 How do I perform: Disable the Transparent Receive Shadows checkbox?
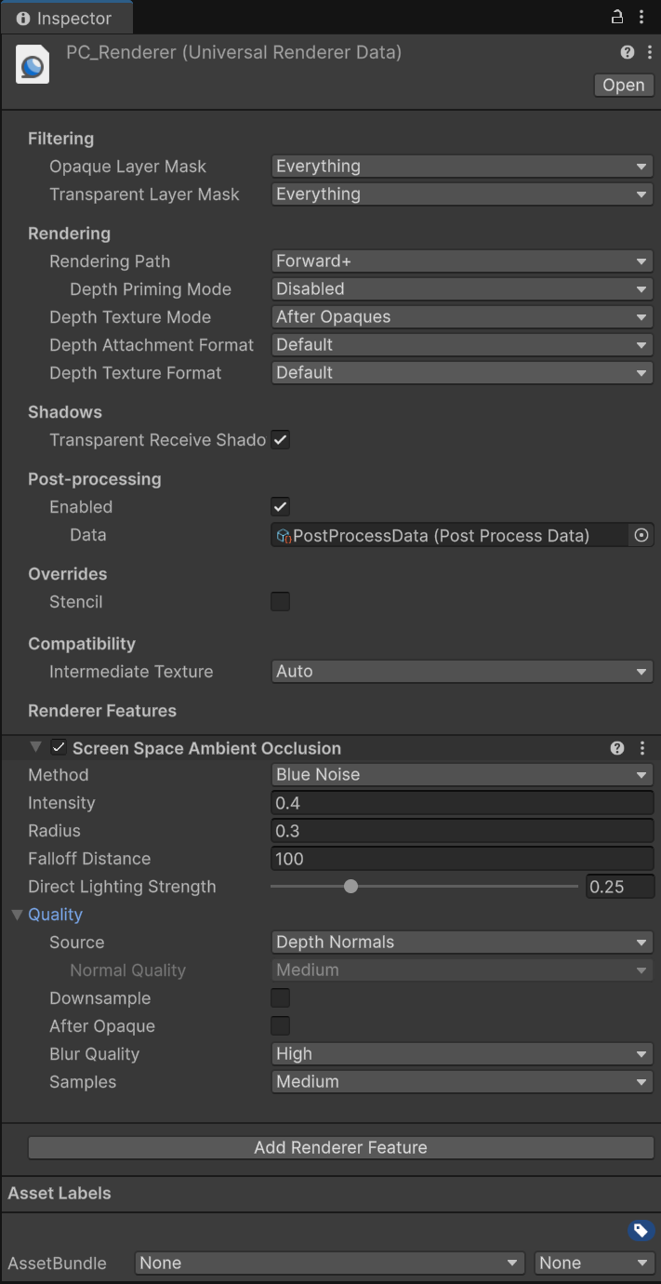point(280,440)
